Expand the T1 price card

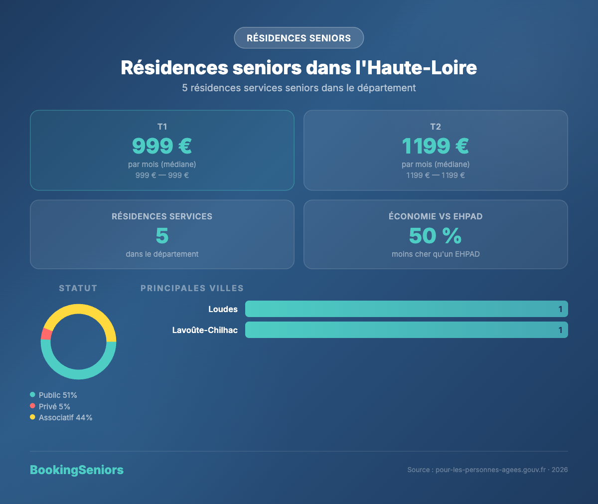162,150
